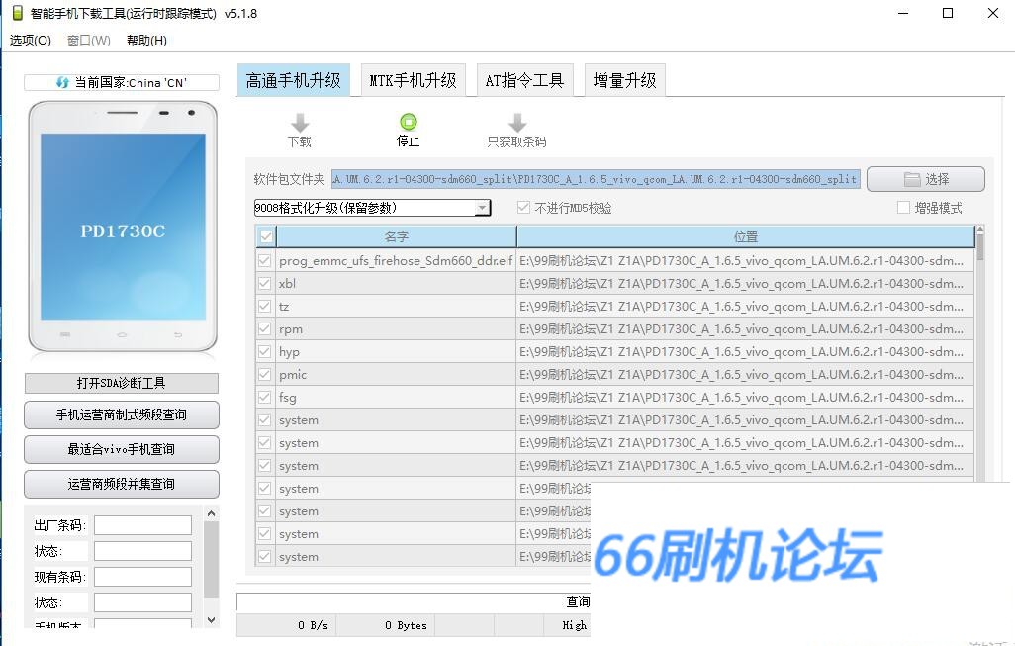The height and width of the screenshot is (646, 1015).
Task: Click the 选择 folder browse button
Action: coord(925,179)
